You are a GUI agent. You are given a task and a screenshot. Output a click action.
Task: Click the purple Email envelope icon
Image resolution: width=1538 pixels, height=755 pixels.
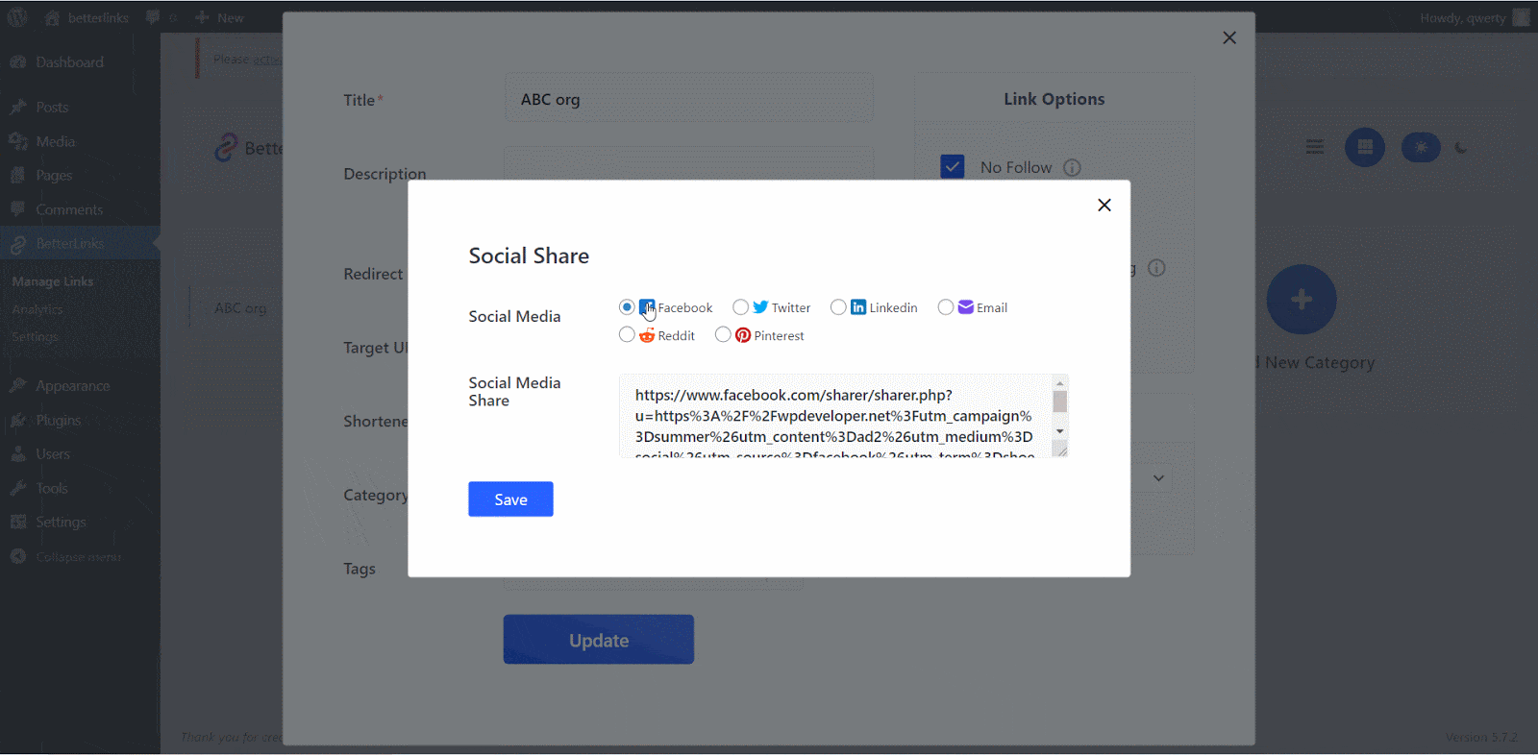tap(966, 307)
